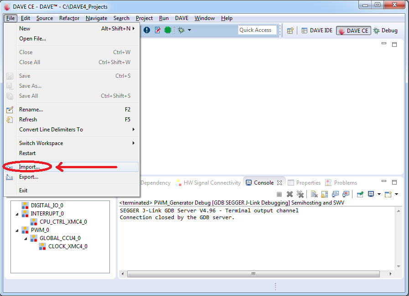409x296 pixels.
Task: Click the blue exclamation circle toolbar icon
Action: [147, 30]
